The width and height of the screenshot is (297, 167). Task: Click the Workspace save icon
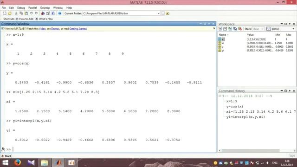point(235,29)
